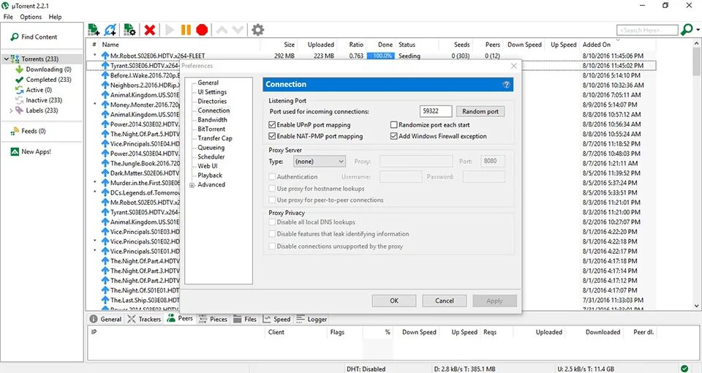Click the red X Remove Torrent icon
This screenshot has width=702, height=373.
(149, 30)
